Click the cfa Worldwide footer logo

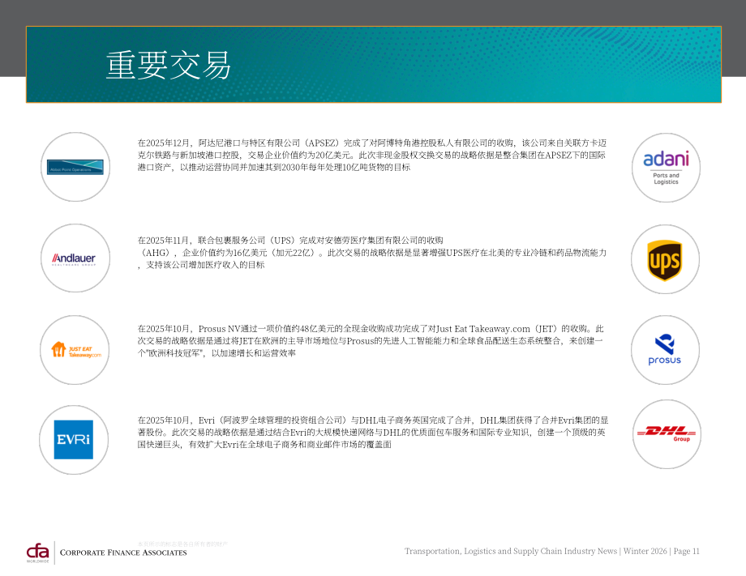(x=37, y=553)
